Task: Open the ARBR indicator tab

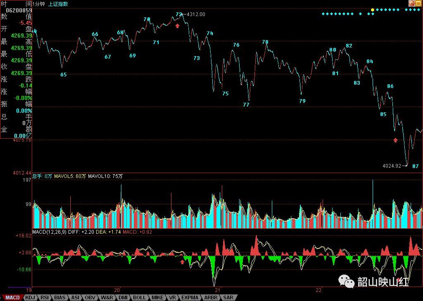Action: point(211,298)
